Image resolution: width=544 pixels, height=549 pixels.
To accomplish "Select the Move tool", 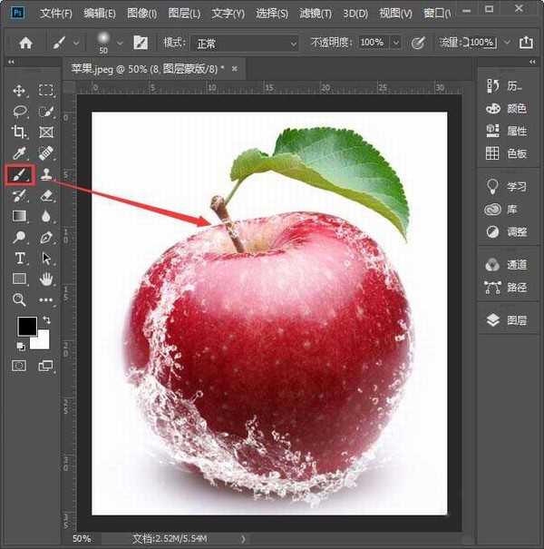I will pyautogui.click(x=19, y=91).
